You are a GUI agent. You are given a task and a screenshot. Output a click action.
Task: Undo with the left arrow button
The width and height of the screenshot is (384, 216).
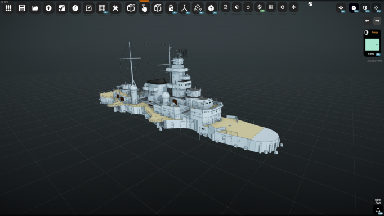367,21
